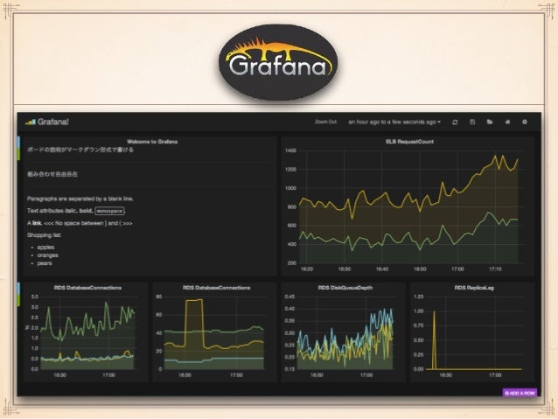The width and height of the screenshot is (558, 419).
Task: Click the 'Shopping list:' heading text
Action: click(44, 235)
